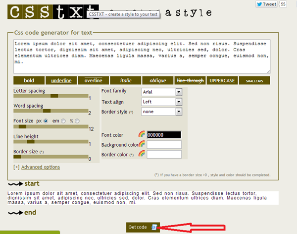Select the px font size unit
The height and width of the screenshot is (234, 297).
point(46,121)
